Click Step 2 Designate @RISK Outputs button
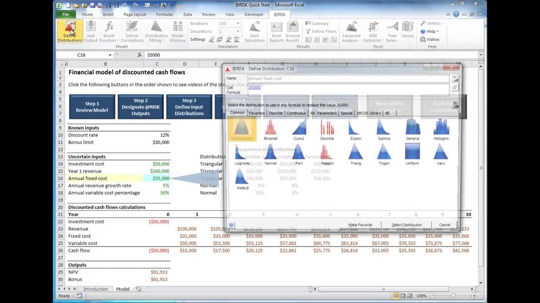The image size is (540, 303). click(140, 107)
